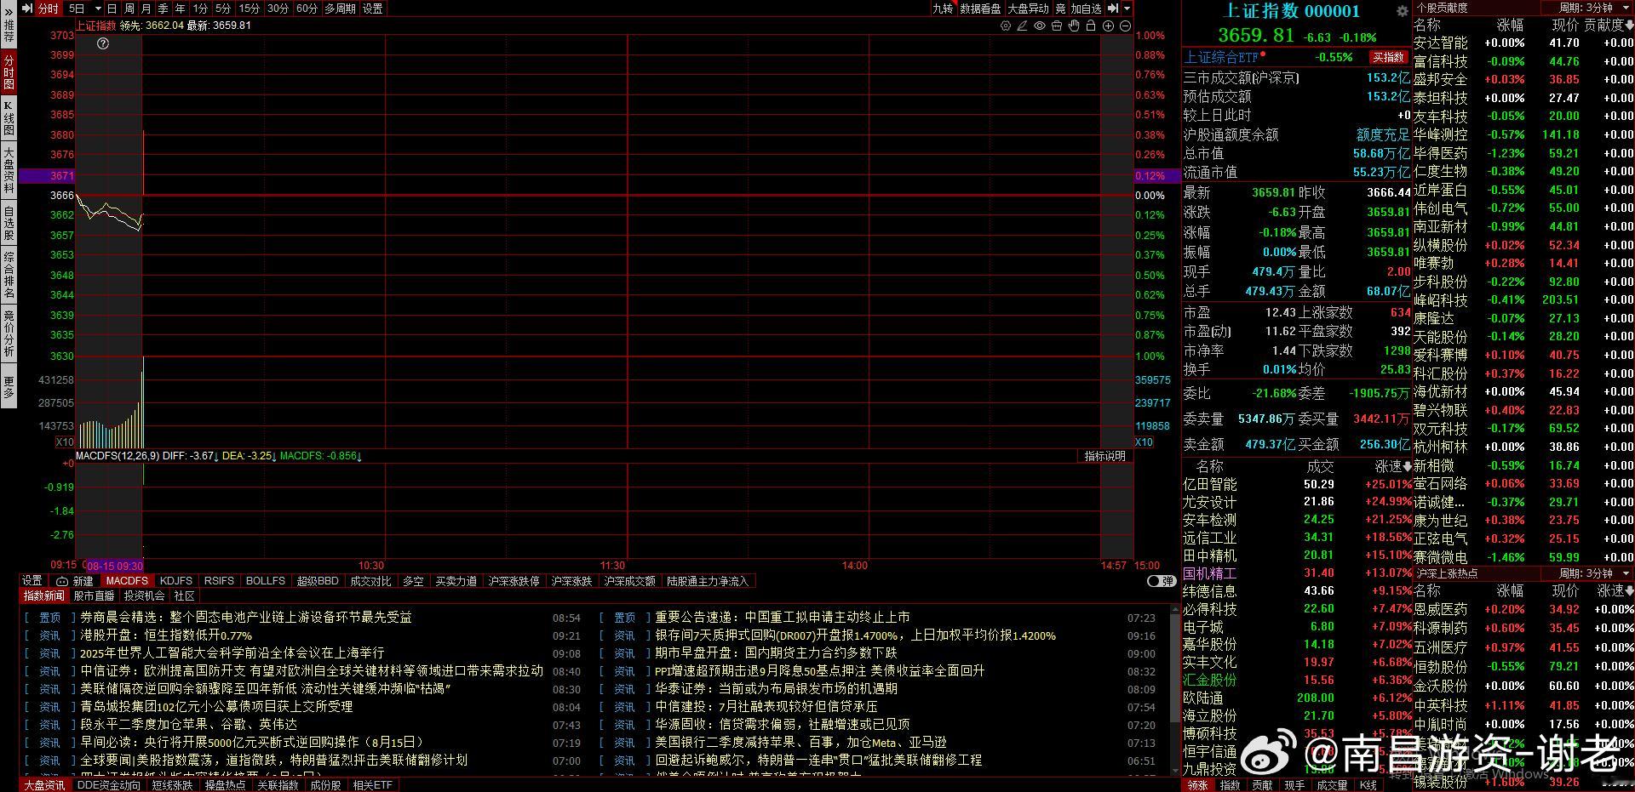Open the 股市直播 news tab

point(94,596)
